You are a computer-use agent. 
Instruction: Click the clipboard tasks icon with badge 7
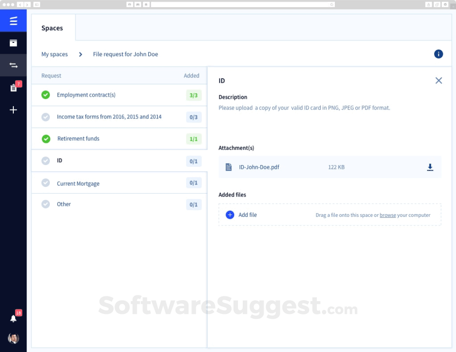click(x=14, y=88)
